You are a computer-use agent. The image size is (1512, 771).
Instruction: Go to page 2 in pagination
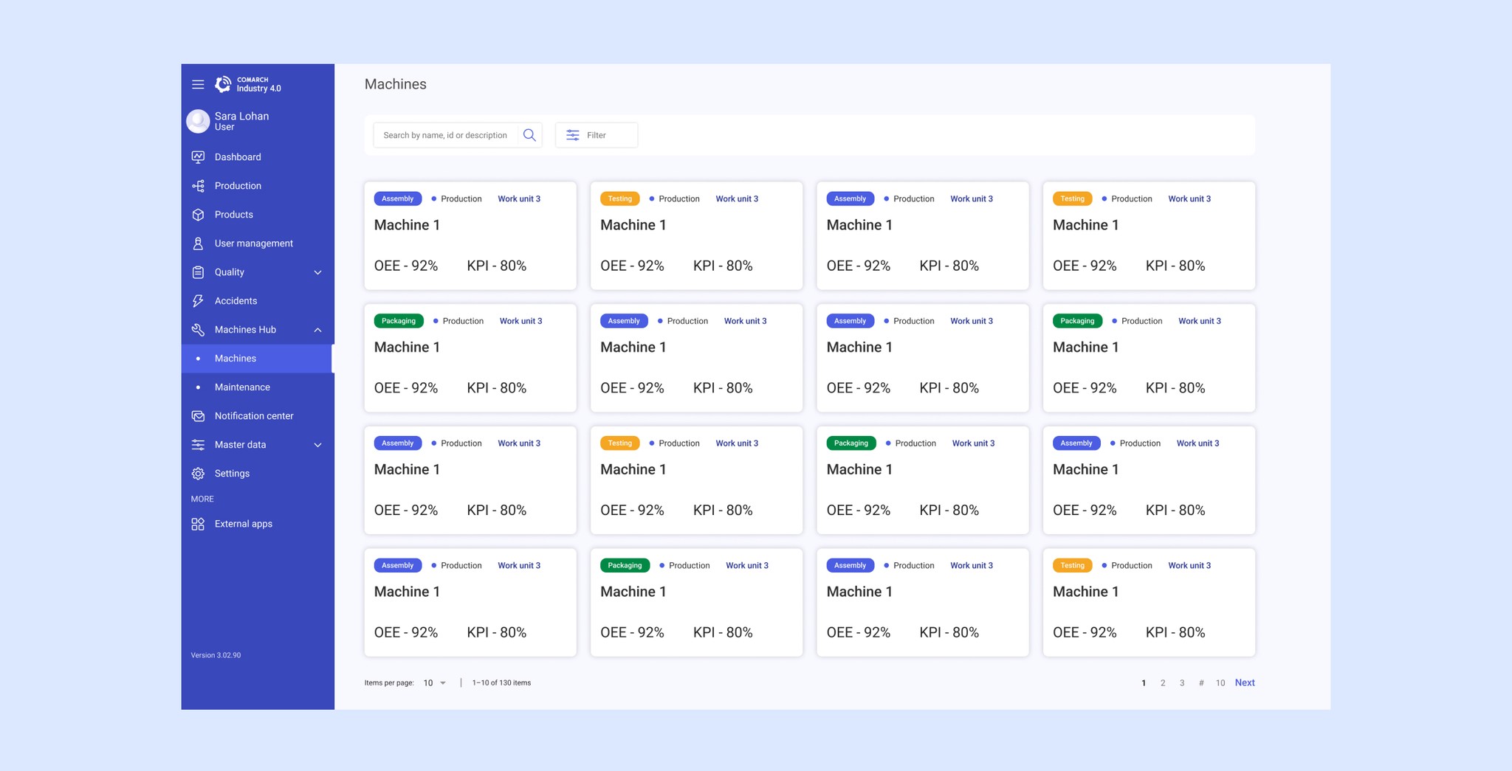[1163, 683]
